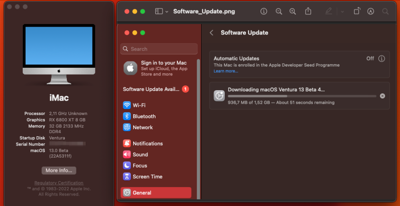The image size is (400, 206).
Task: Click the Downloading macOS Ventura 13 Beta text
Action: pos(276,90)
